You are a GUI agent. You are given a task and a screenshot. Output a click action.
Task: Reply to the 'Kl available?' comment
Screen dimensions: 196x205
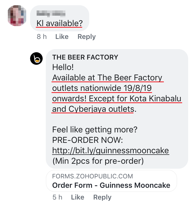click(87, 37)
